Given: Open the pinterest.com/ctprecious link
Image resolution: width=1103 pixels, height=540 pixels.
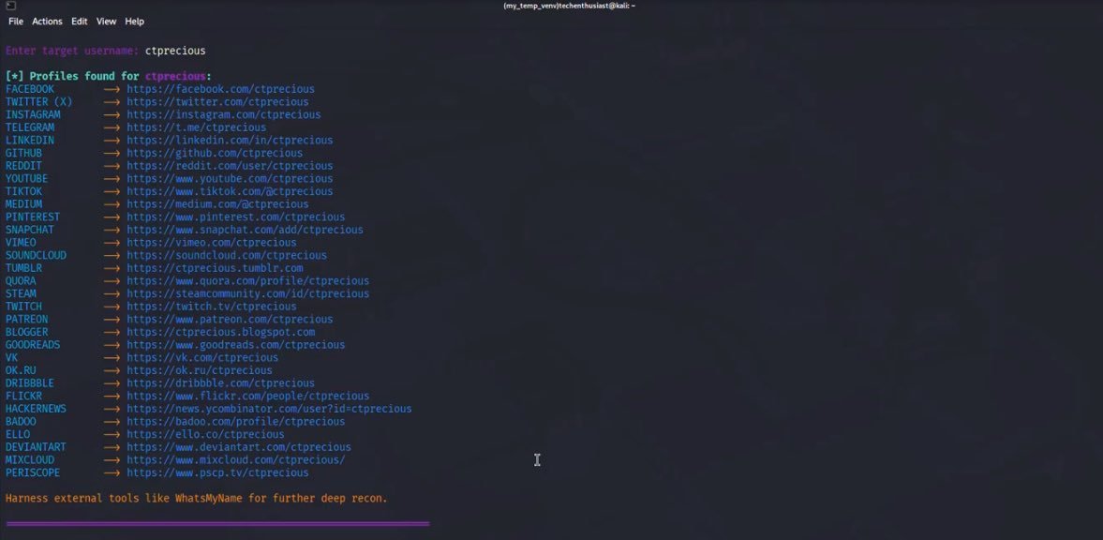Looking at the screenshot, I should coord(235,217).
